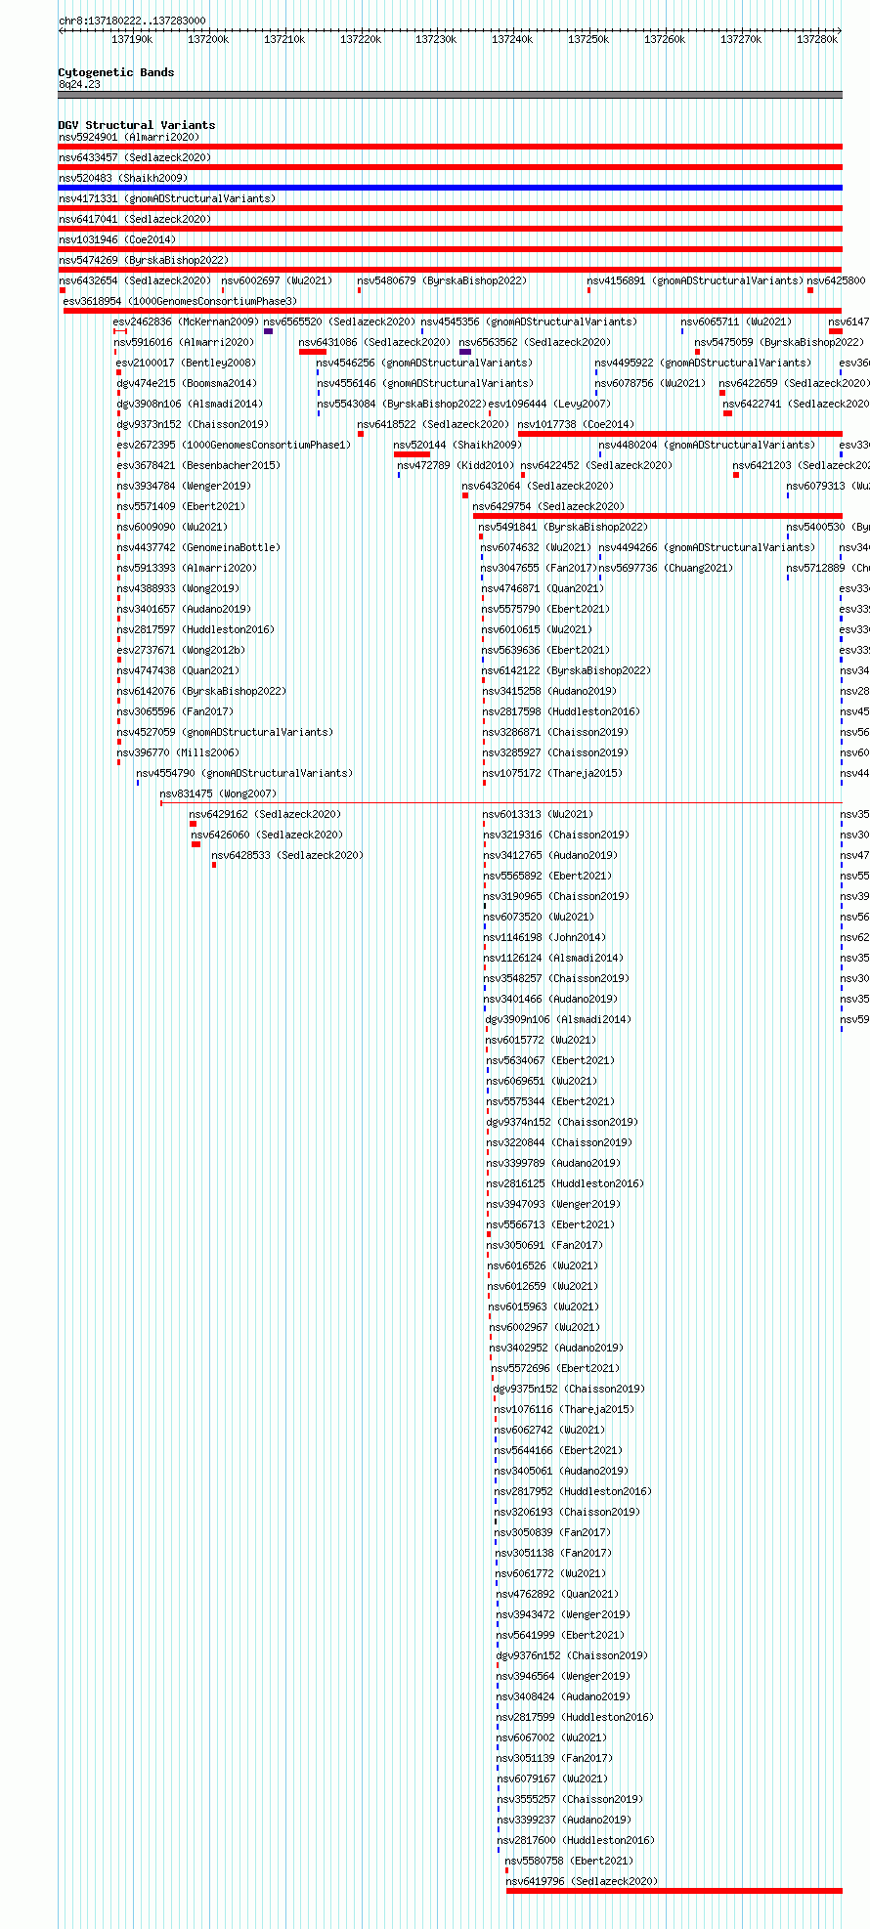Click nsv6002697 (Wu2021) variant label
Screen dimensions: 870x1929
coord(277,280)
